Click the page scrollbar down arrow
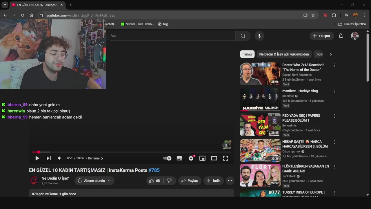Screen dimensions: 371x209 coord(368,195)
